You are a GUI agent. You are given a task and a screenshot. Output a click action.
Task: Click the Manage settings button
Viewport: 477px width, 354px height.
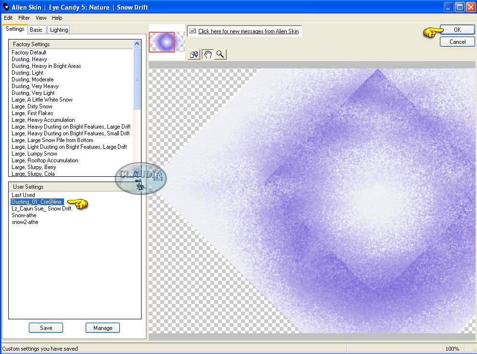pyautogui.click(x=103, y=328)
